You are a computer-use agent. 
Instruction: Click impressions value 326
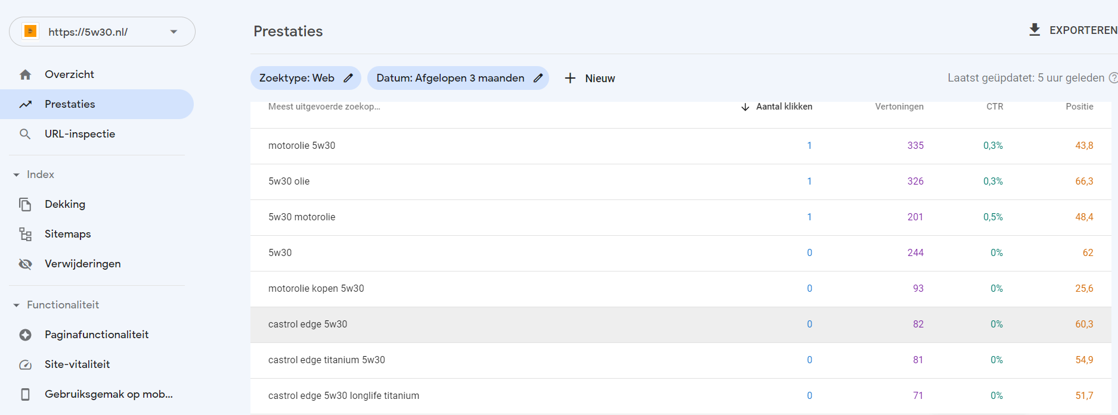click(x=915, y=182)
